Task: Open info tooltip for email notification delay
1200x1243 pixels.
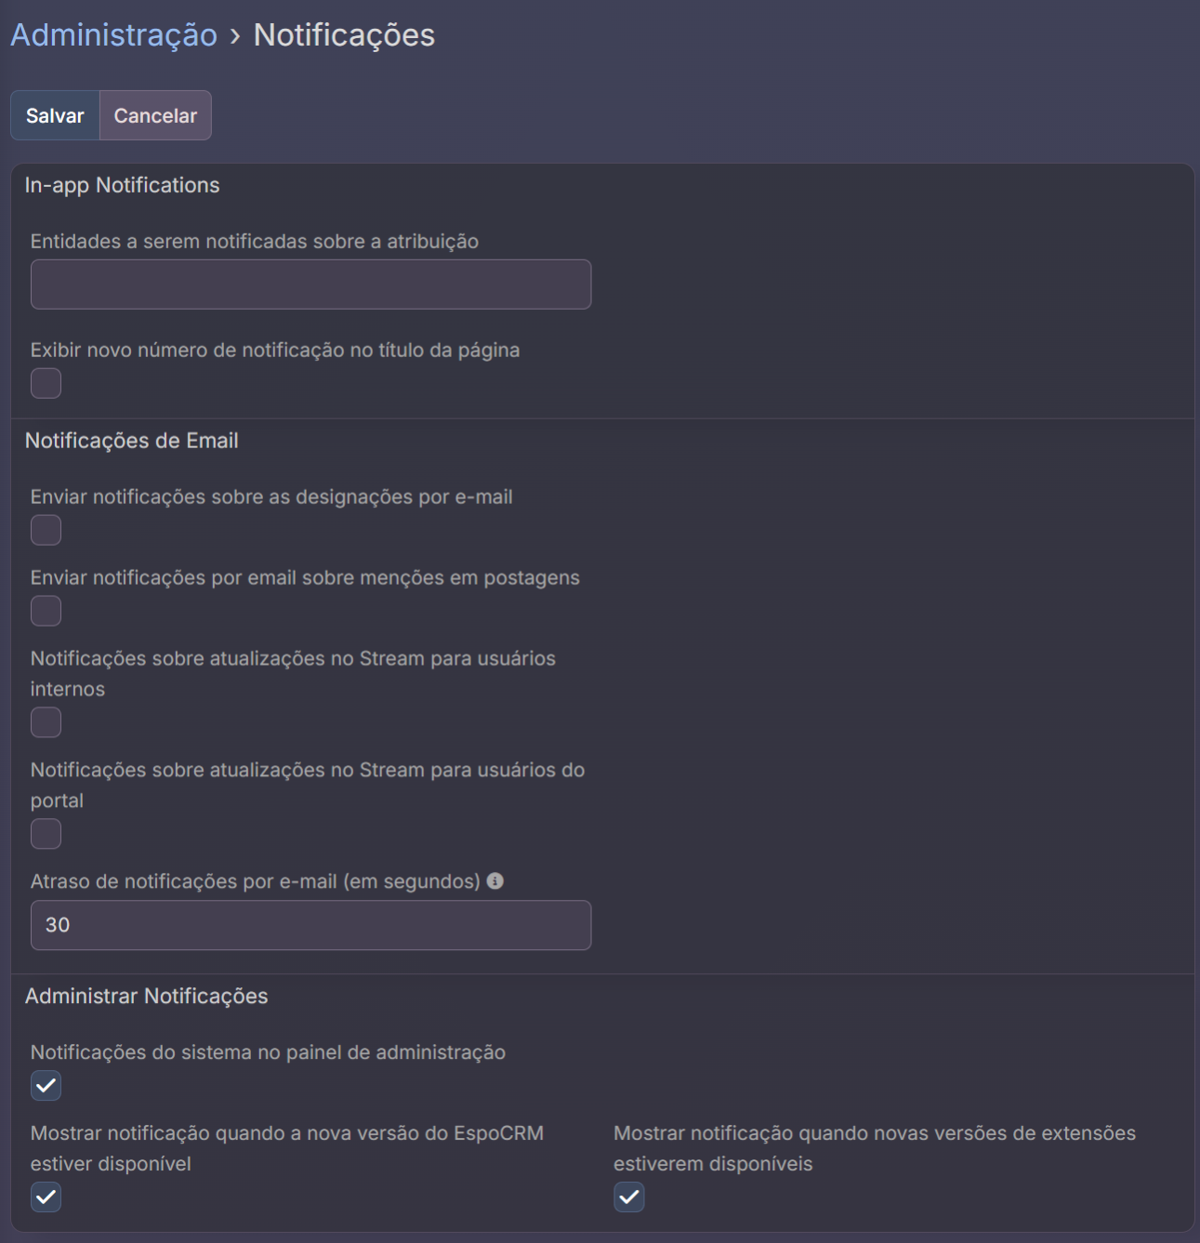Action: tap(495, 880)
